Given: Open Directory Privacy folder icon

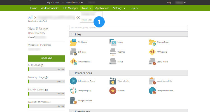Looking at the screenshot, I should [152, 42].
